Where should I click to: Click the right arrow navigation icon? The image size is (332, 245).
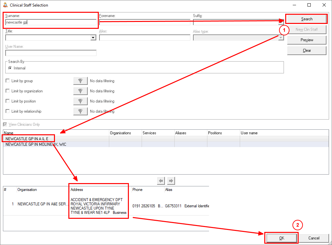(171, 180)
